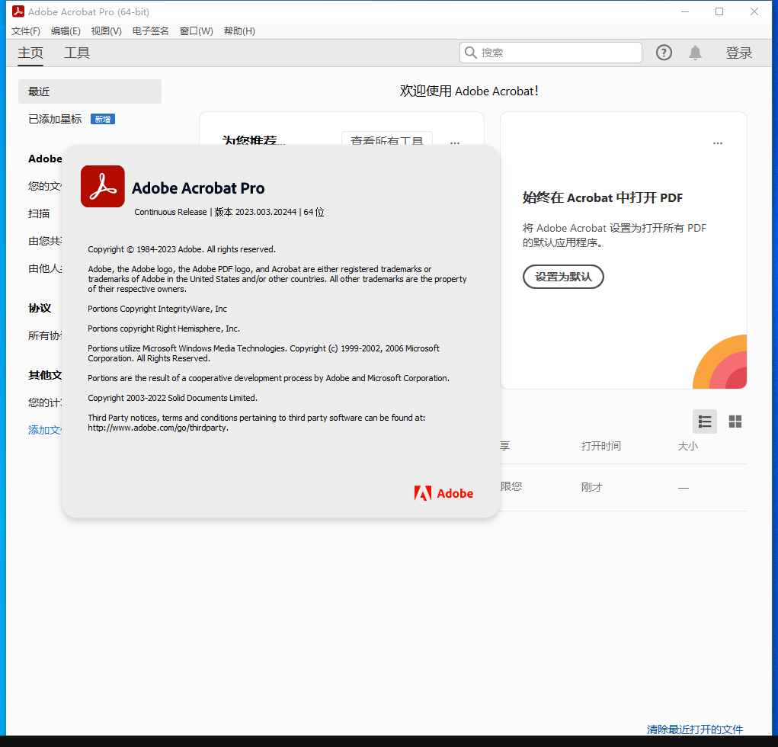This screenshot has width=778, height=747.
Task: Open the notifications bell icon
Action: [x=695, y=53]
